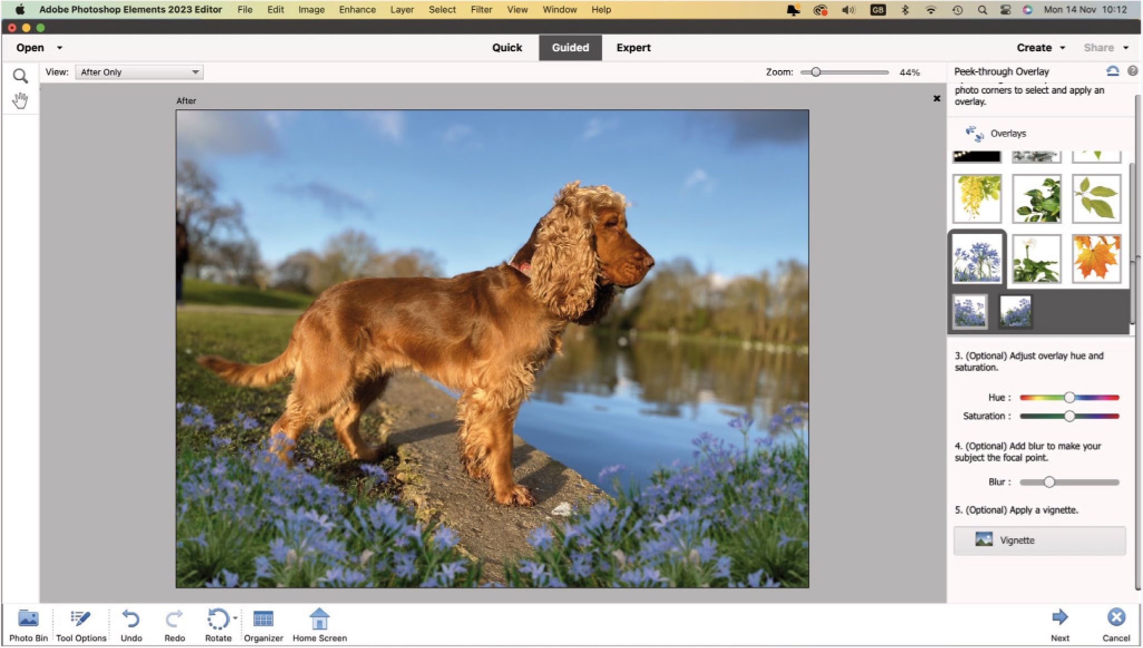Open Bluetooth status menu
1143x648 pixels.
click(905, 9)
